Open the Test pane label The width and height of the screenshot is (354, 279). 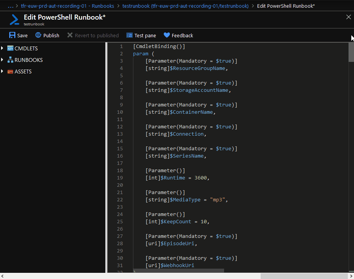(x=145, y=36)
